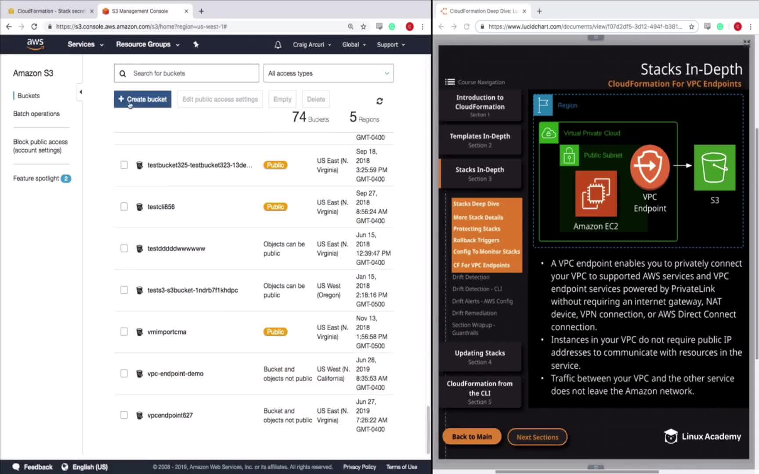Expand the Support menu
The width and height of the screenshot is (759, 474).
pyautogui.click(x=391, y=44)
